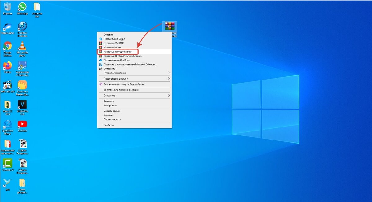Select the VLC media player icon
The height and width of the screenshot is (202, 372).
(x=22, y=49)
